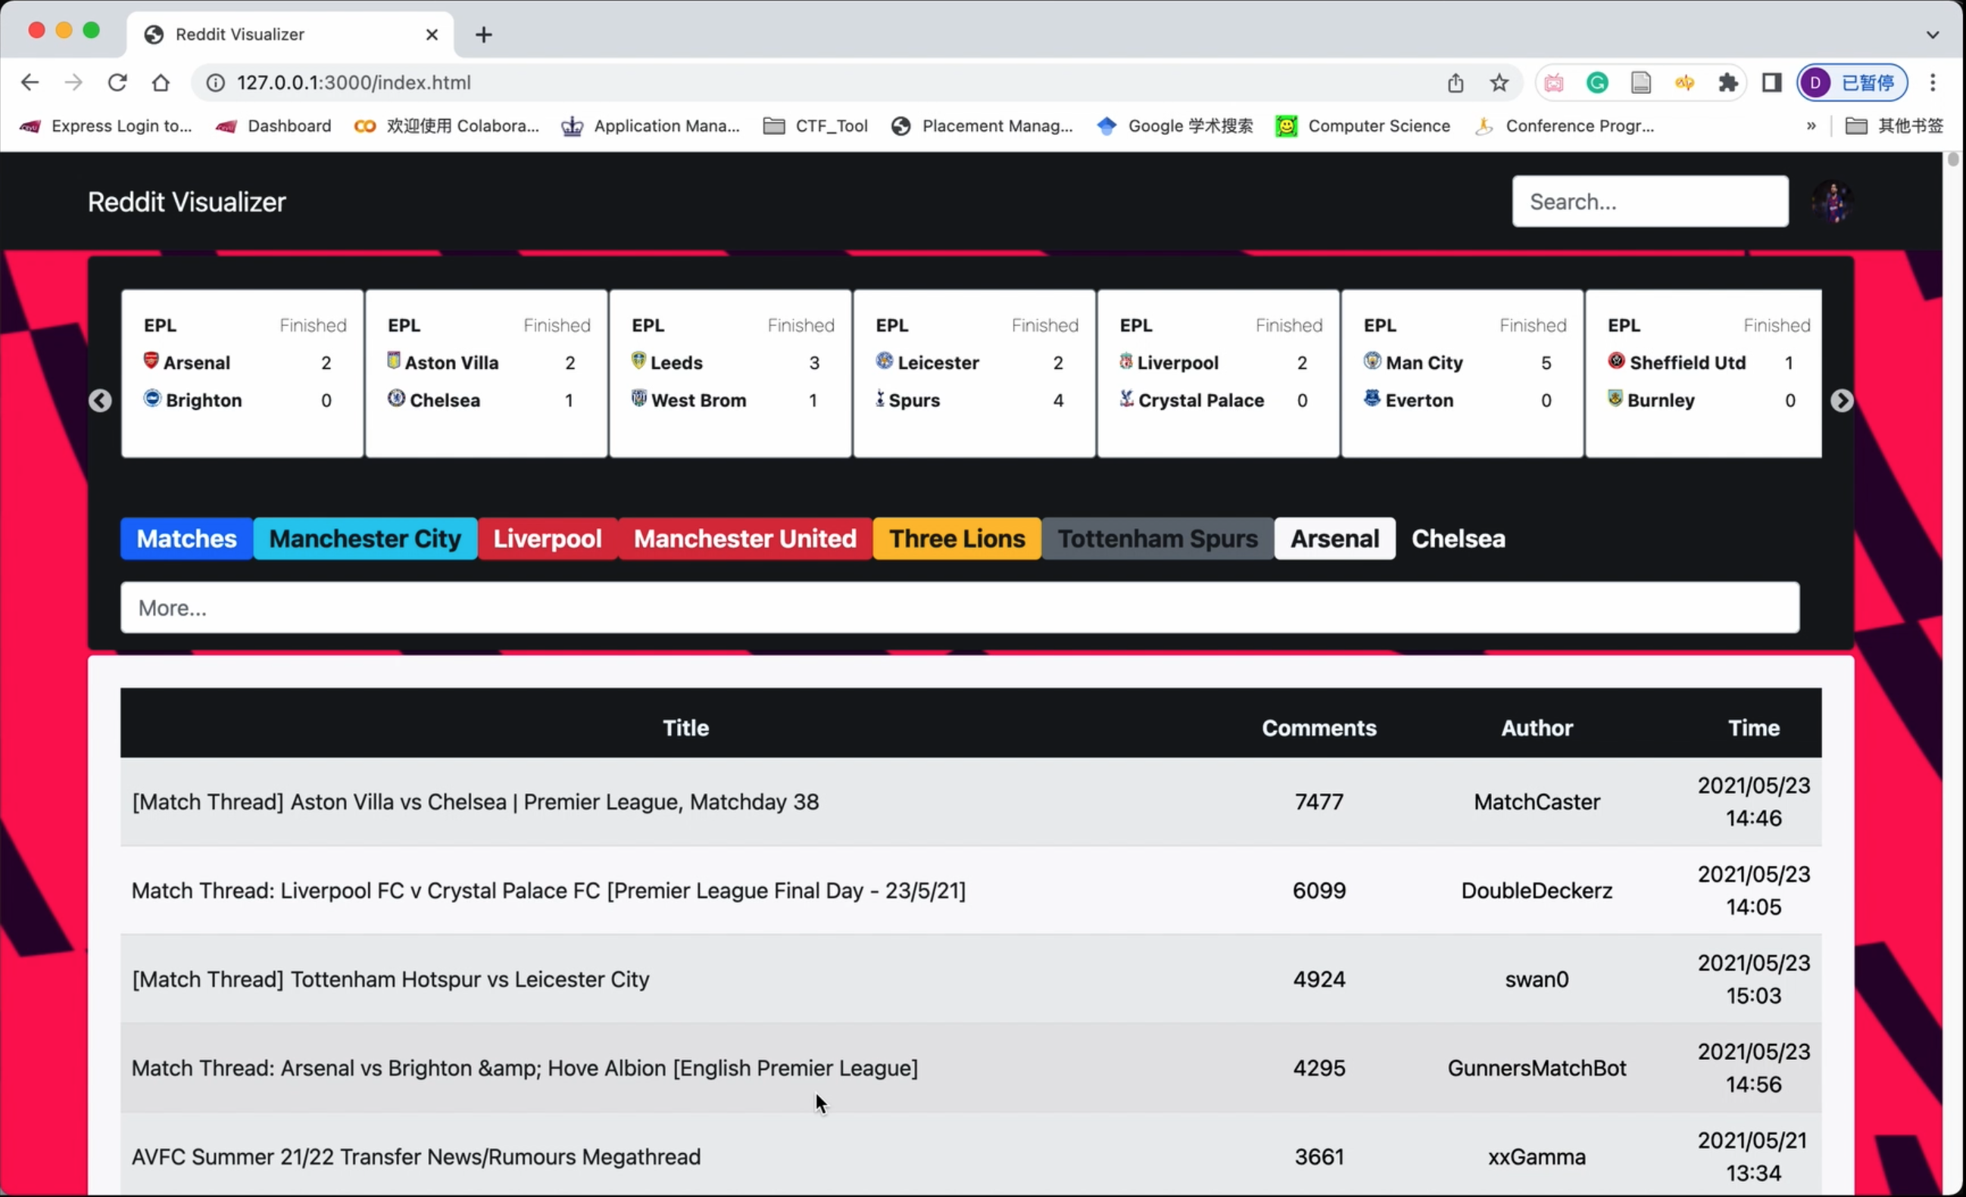Click the Leeds club crest icon
Screen dimensions: 1966x1197
[x=638, y=360]
